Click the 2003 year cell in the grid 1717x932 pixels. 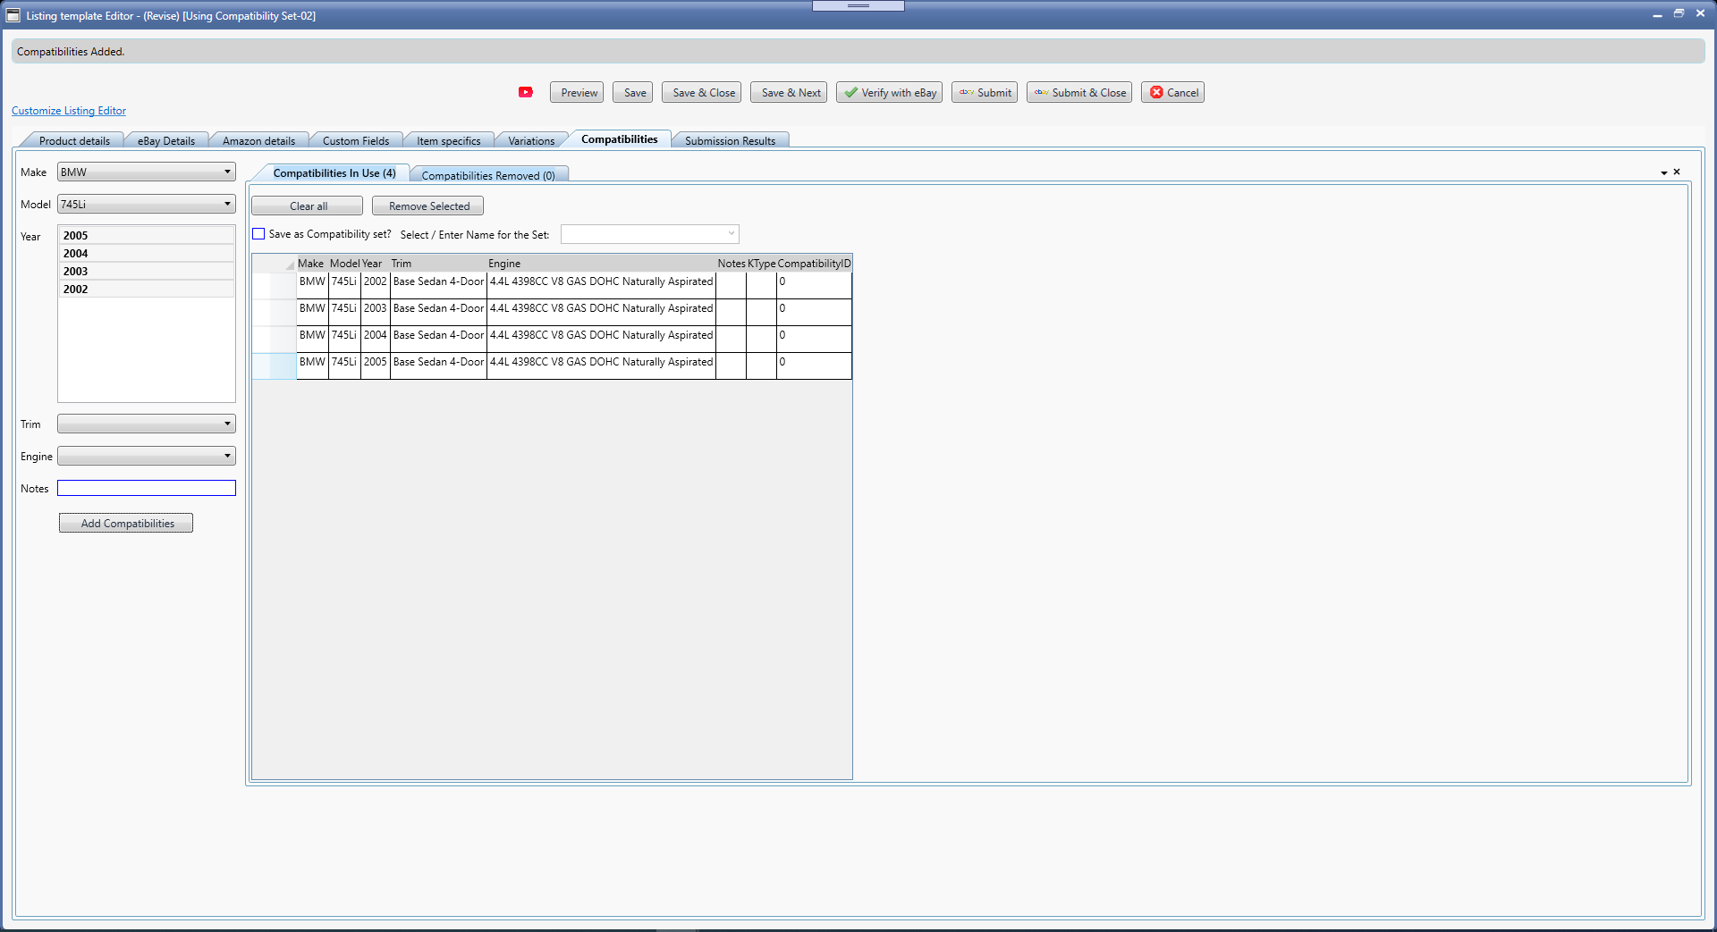tap(376, 313)
